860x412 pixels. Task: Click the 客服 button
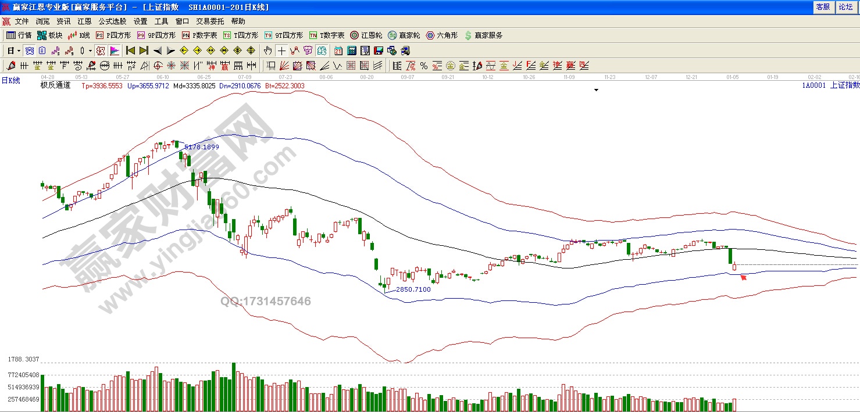(822, 7)
